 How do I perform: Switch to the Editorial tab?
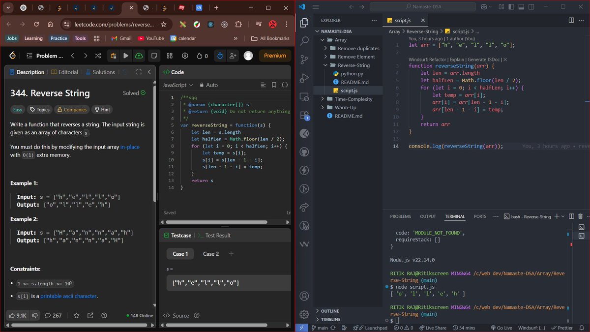coord(64,72)
